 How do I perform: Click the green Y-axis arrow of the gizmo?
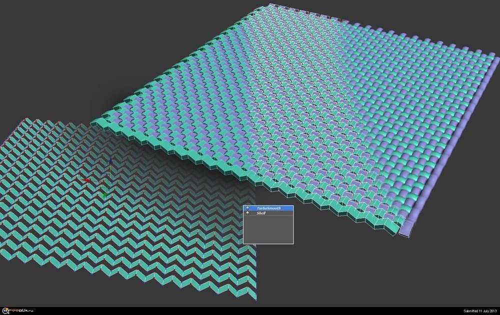tap(104, 191)
